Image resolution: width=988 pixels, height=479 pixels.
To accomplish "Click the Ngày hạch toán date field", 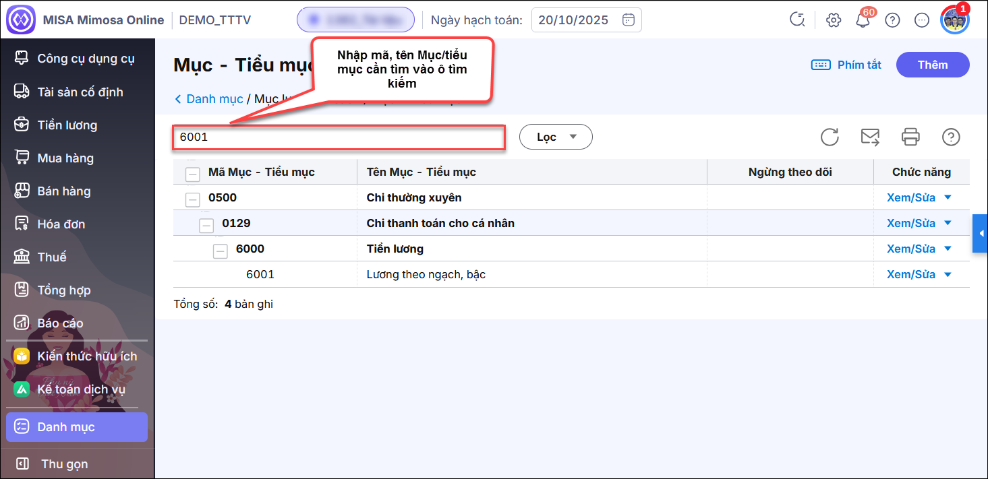I will coord(586,20).
